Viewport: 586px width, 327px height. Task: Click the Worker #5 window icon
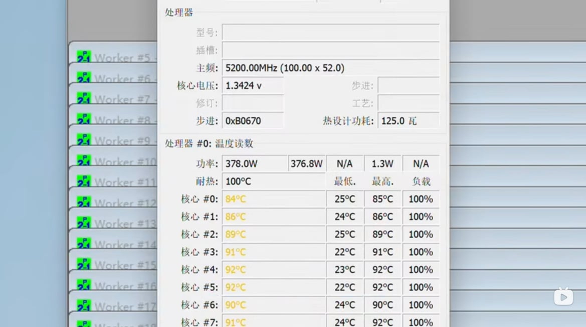click(x=84, y=56)
